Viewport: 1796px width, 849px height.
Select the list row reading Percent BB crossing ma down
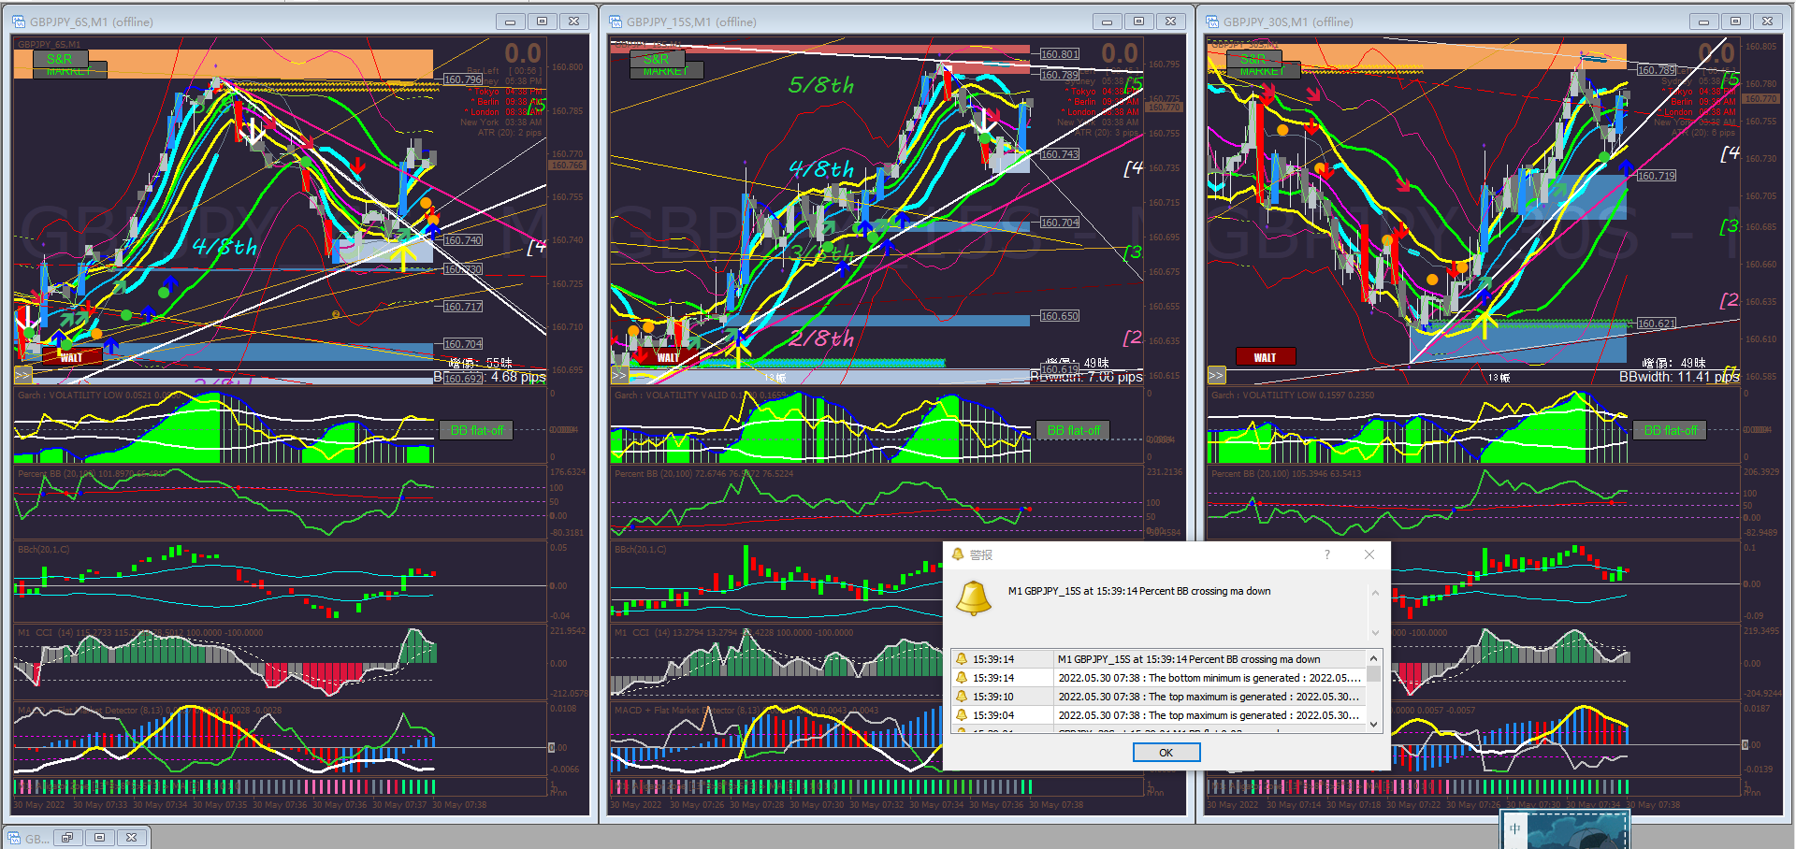point(1159,659)
